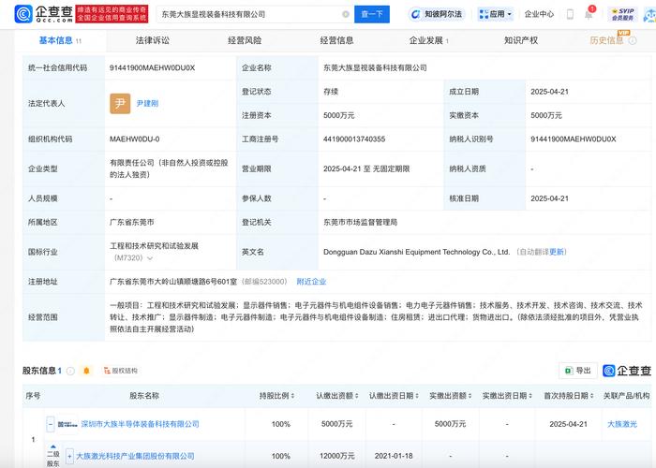This screenshot has width=656, height=468.
Task: Select the English name Dongguan Dazu Xianshi
Action: (416, 252)
